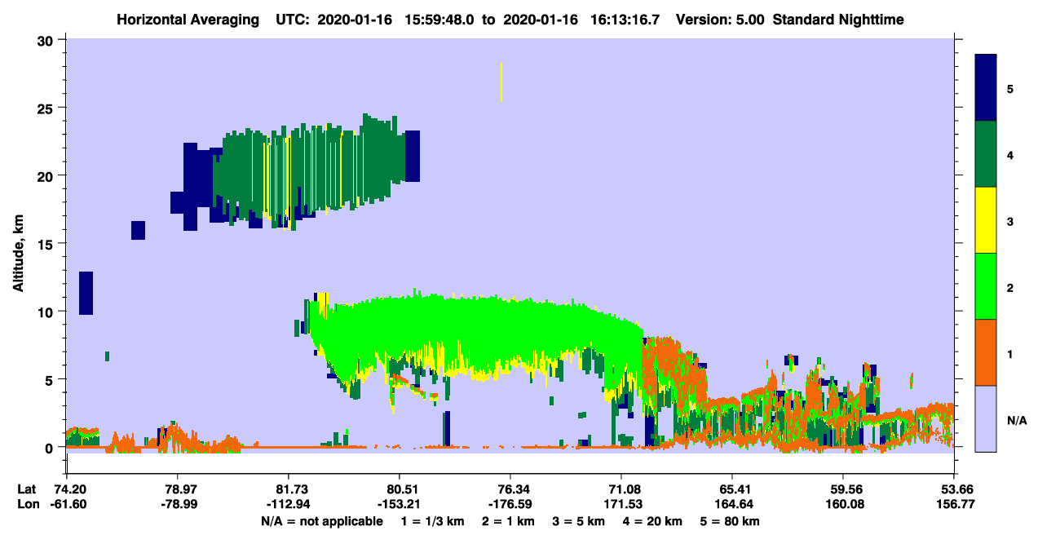Click the longitude value -153.21
The image size is (1060, 544).
tap(399, 504)
